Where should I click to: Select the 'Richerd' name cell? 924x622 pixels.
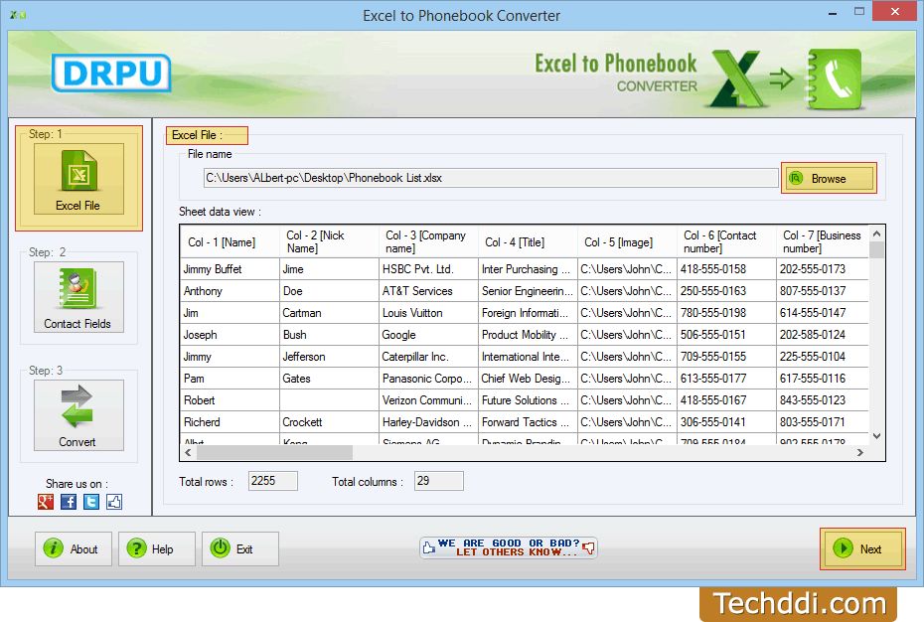point(230,422)
